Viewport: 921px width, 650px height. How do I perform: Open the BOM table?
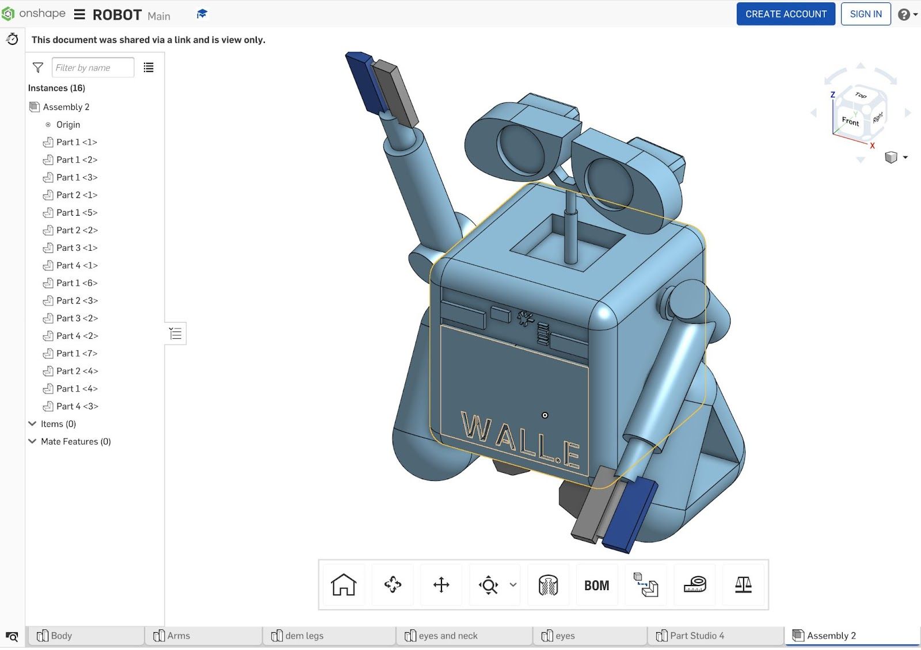pyautogui.click(x=596, y=586)
